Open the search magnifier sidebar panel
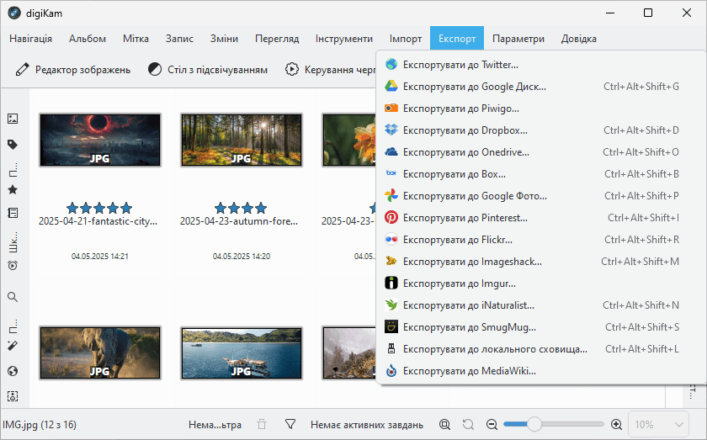The image size is (707, 440). 13,297
